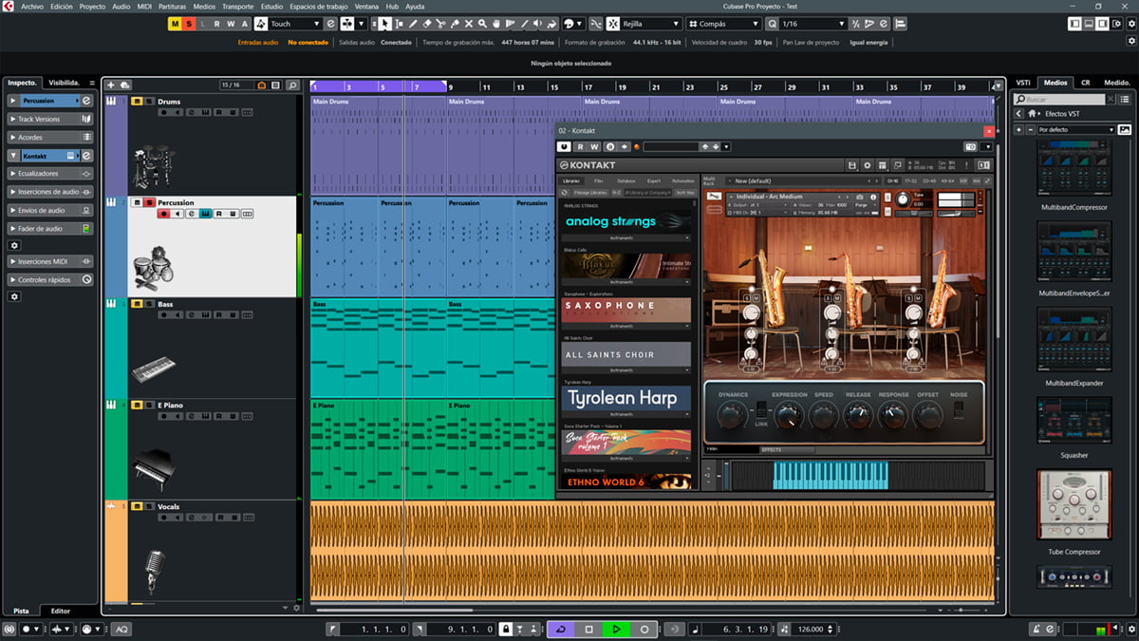The height and width of the screenshot is (641, 1139).
Task: Mute the E Piano track
Action: pyautogui.click(x=137, y=405)
